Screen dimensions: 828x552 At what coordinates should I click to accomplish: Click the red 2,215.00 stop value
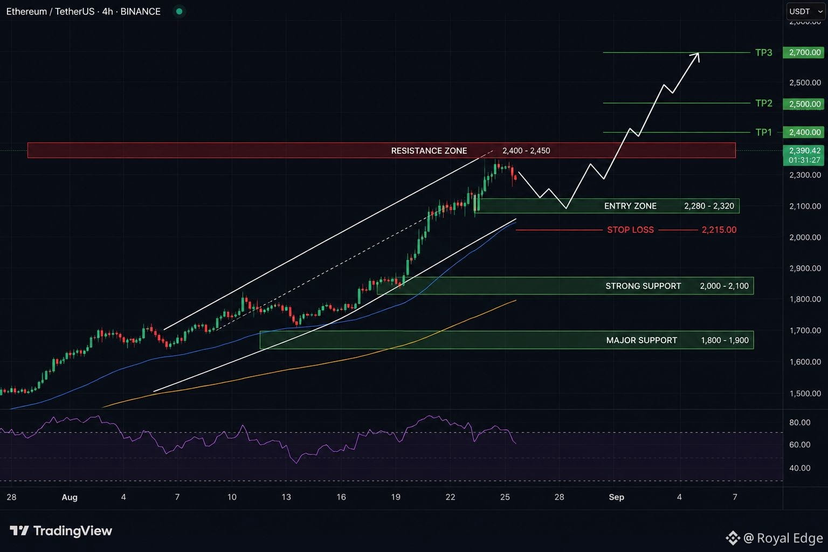[719, 230]
